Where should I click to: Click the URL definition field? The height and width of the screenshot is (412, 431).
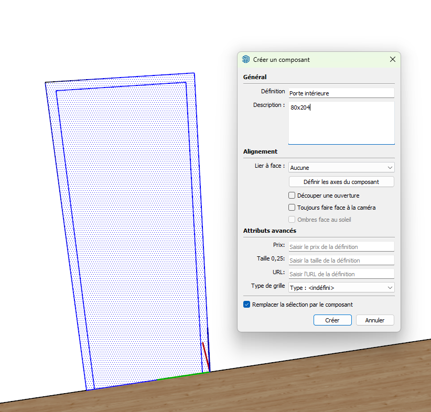tap(341, 274)
